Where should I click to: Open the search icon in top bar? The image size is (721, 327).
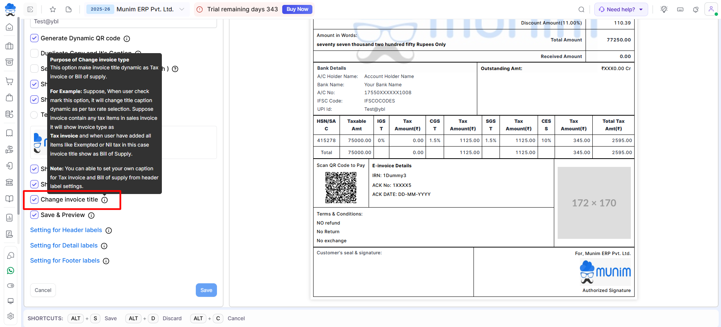coord(581,9)
